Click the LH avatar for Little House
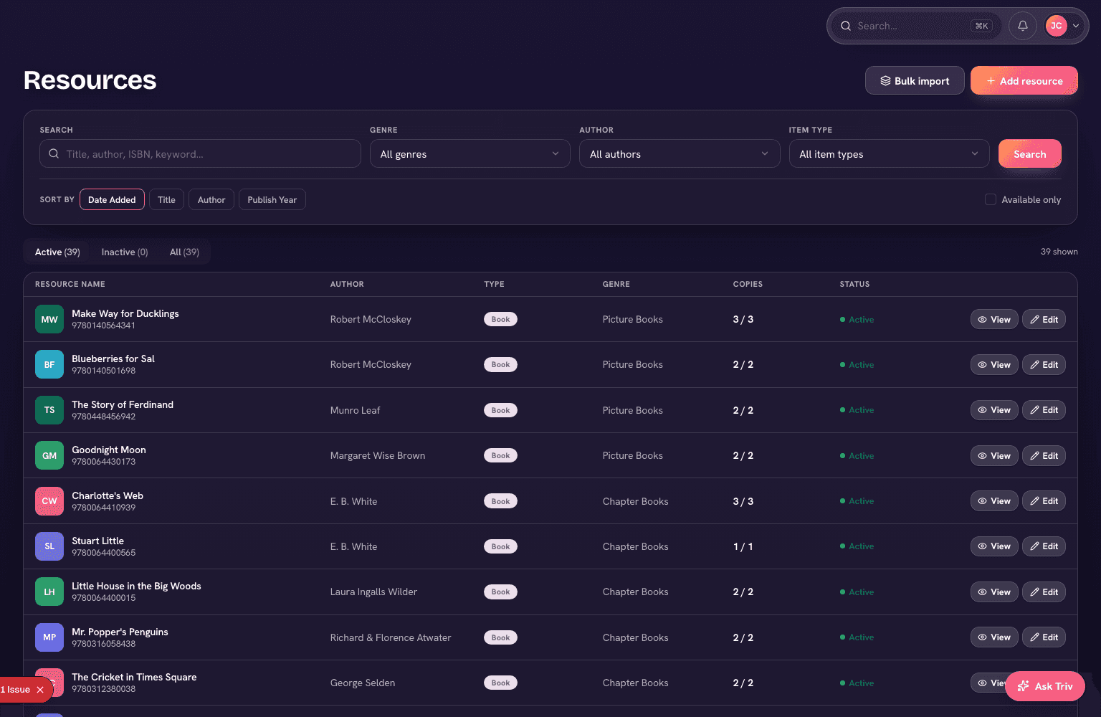The image size is (1101, 717). [x=49, y=592]
